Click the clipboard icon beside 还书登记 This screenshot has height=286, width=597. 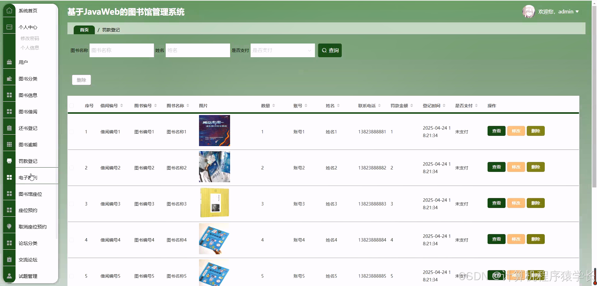(9, 128)
